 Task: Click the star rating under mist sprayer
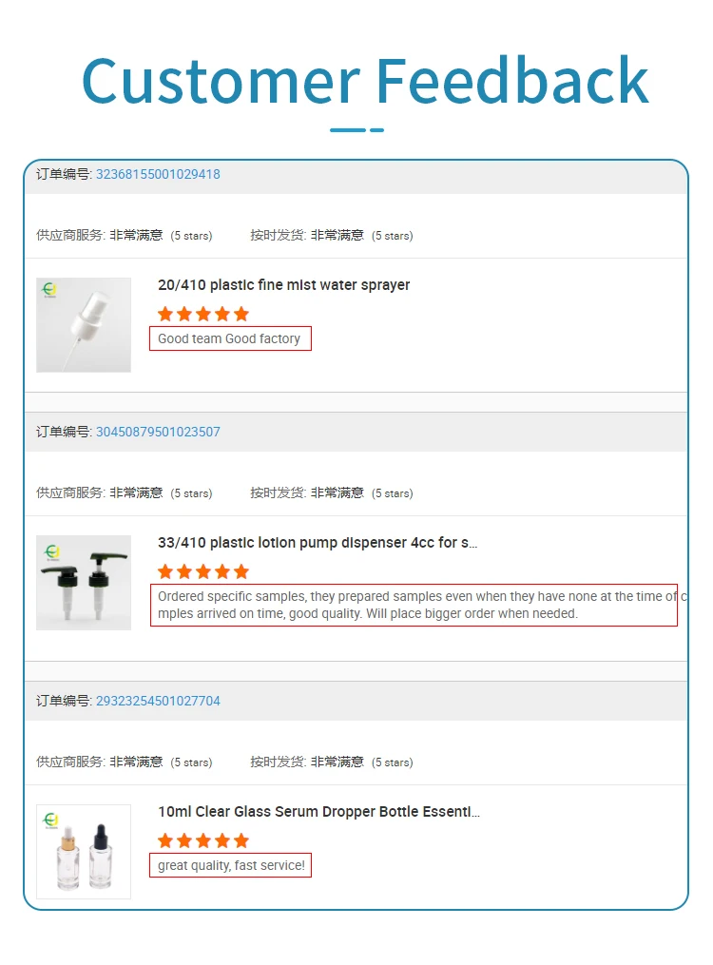tap(203, 315)
